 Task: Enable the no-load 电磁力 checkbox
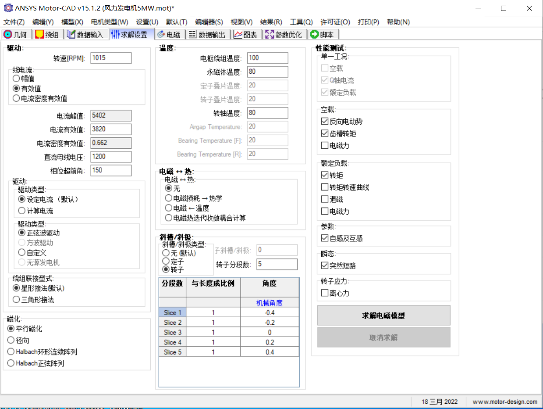tap(325, 145)
